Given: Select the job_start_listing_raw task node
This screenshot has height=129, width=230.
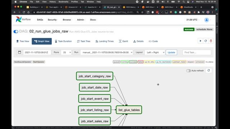Looking at the screenshot, I should click(x=95, y=110).
